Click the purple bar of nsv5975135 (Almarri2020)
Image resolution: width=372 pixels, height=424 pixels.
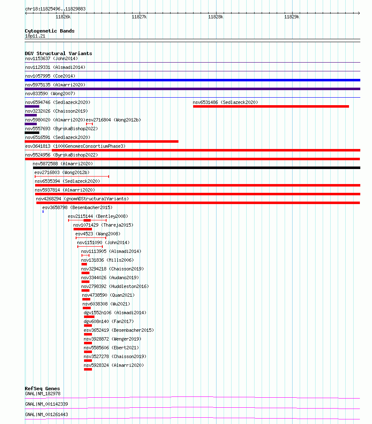(192, 89)
